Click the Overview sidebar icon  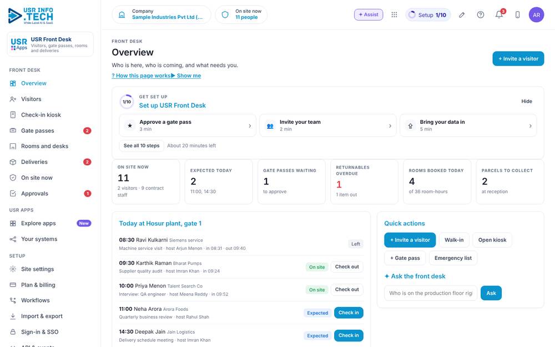(13, 83)
